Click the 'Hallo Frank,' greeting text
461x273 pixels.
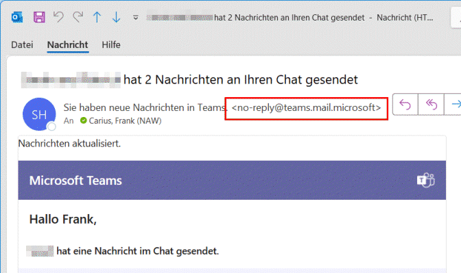tap(63, 220)
